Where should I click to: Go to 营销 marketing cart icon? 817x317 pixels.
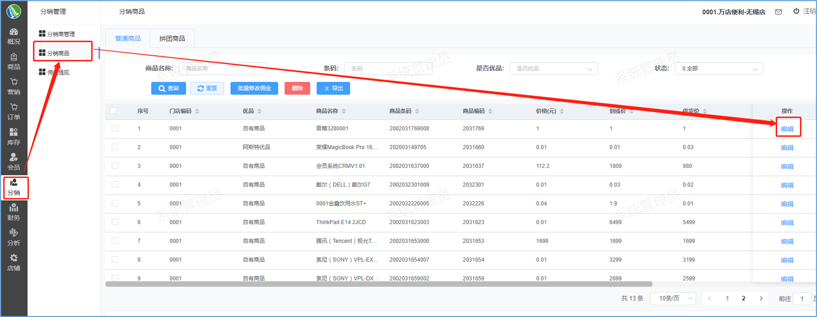tap(14, 87)
